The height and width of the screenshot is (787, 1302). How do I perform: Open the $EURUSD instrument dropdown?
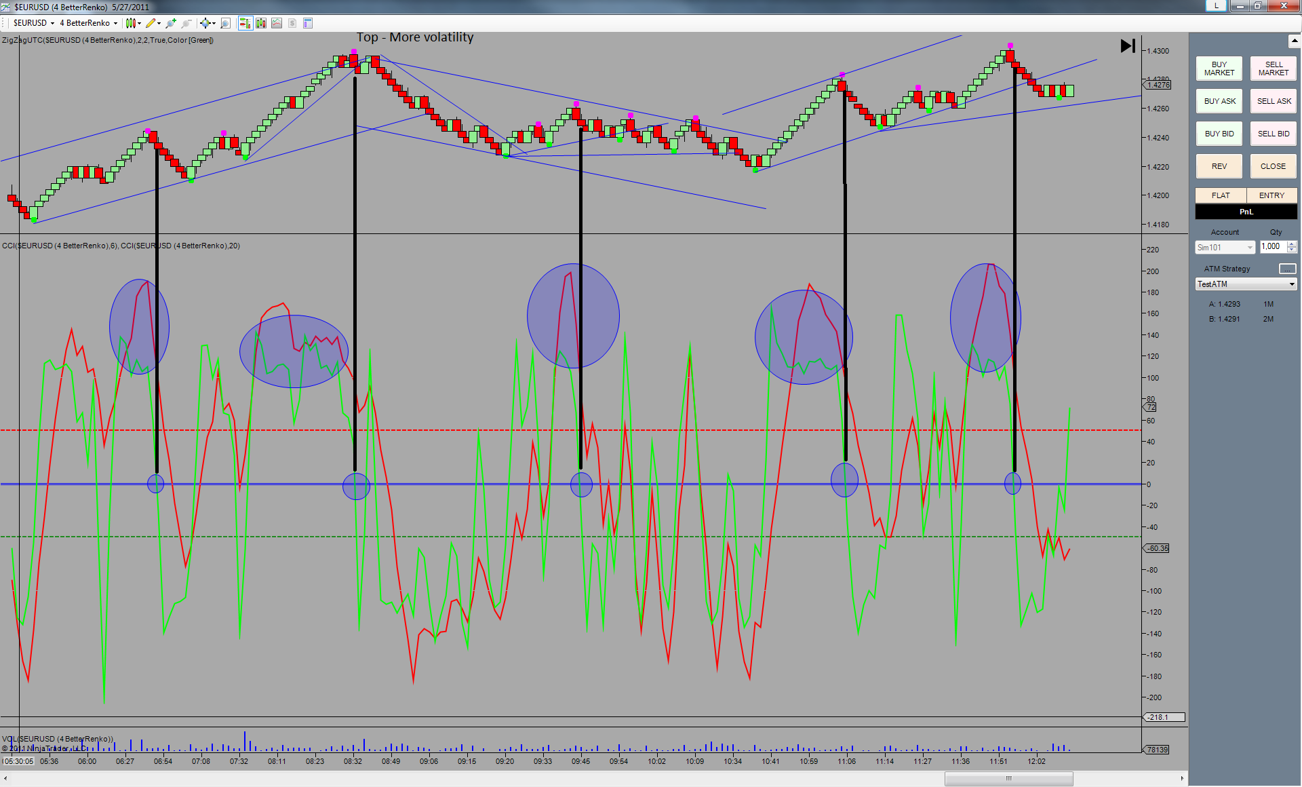(x=34, y=23)
